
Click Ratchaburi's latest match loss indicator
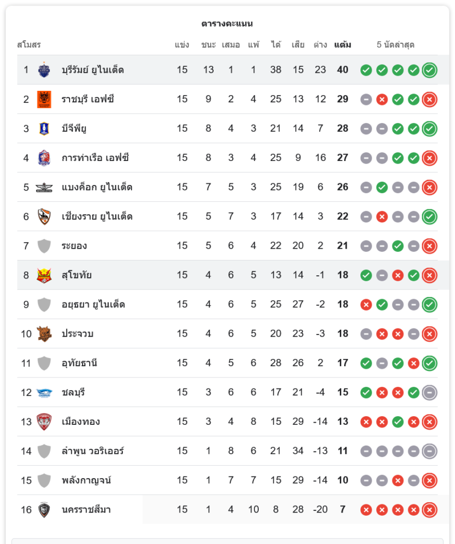pos(429,99)
